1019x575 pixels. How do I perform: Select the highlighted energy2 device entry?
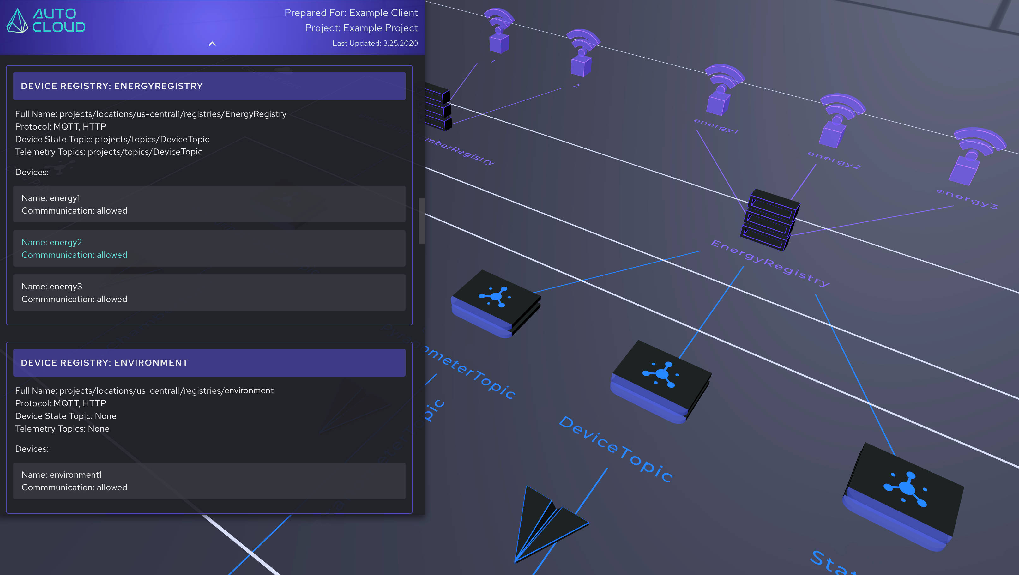coord(209,249)
